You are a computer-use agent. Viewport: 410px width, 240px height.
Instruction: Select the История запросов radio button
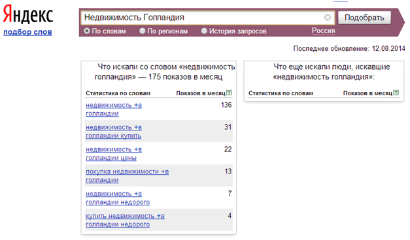pyautogui.click(x=204, y=31)
